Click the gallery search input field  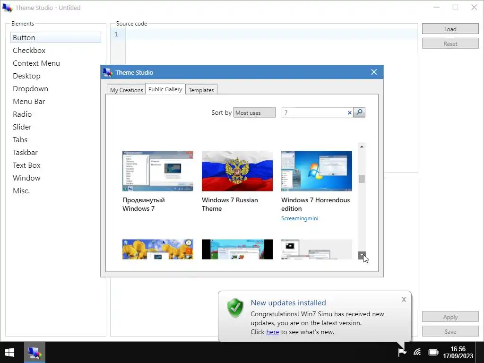(x=314, y=112)
